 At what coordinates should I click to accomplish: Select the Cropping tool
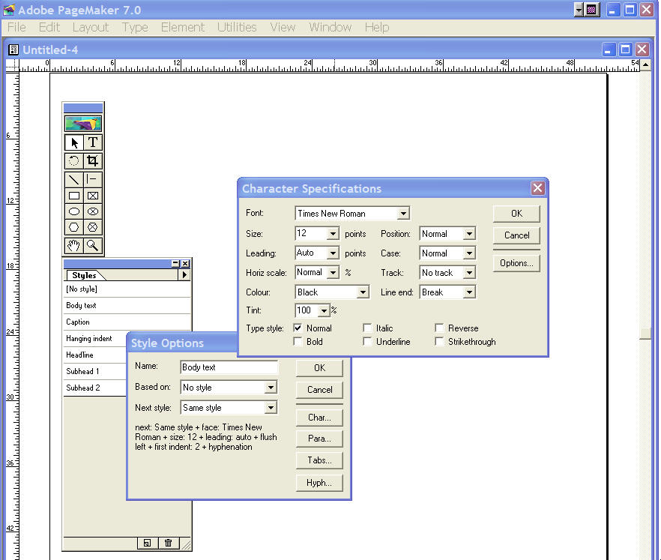pos(93,160)
